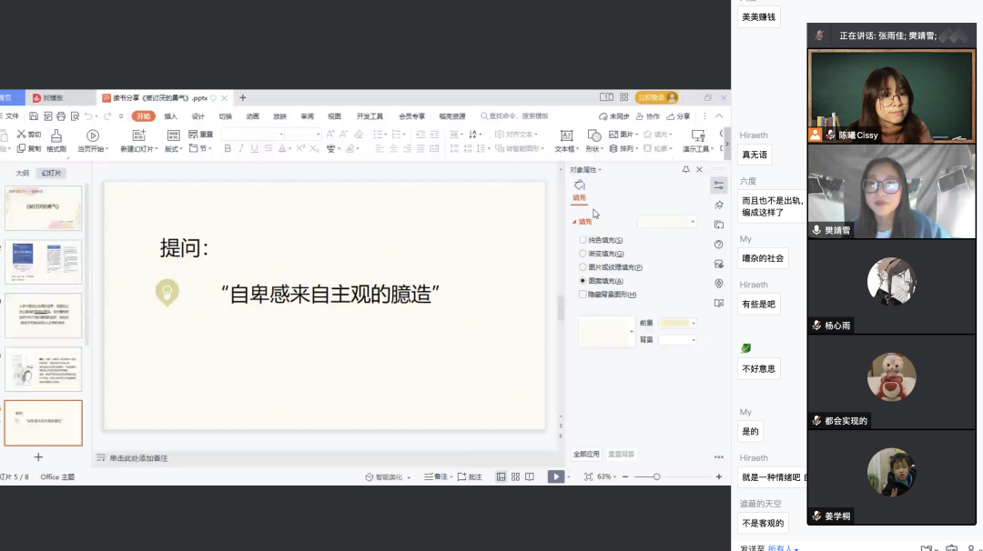Toggle underline formatting
983x551 pixels.
[x=254, y=148]
